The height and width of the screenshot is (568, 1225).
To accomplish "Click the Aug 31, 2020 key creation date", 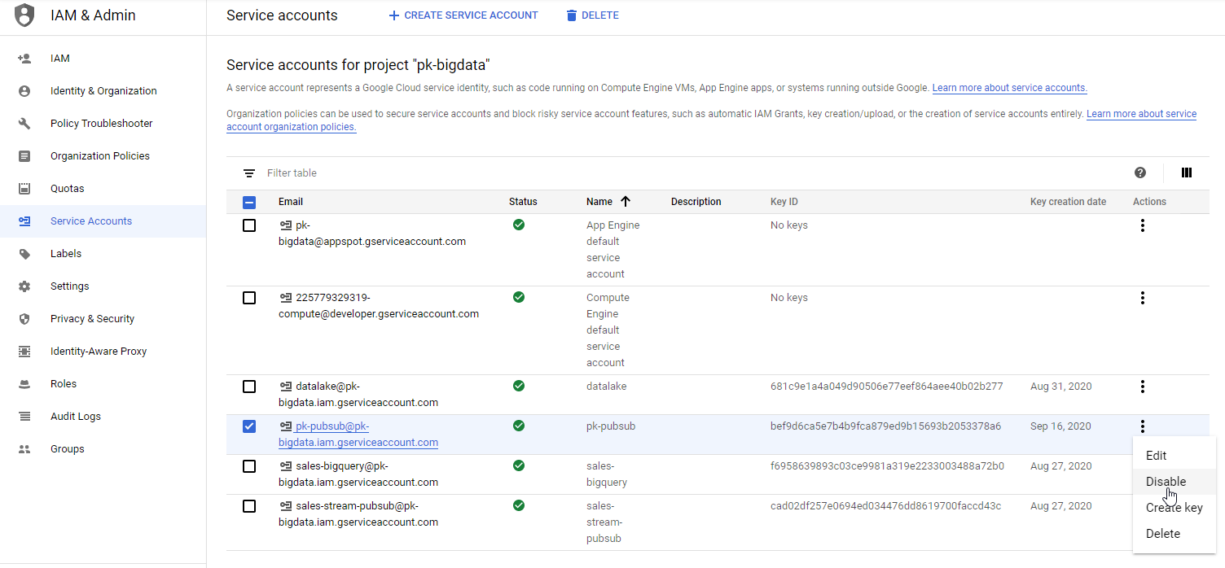I will coord(1061,387).
